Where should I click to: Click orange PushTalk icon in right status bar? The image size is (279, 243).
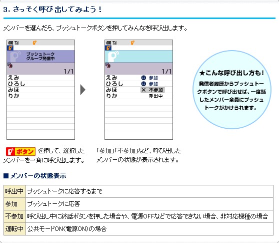(132, 43)
